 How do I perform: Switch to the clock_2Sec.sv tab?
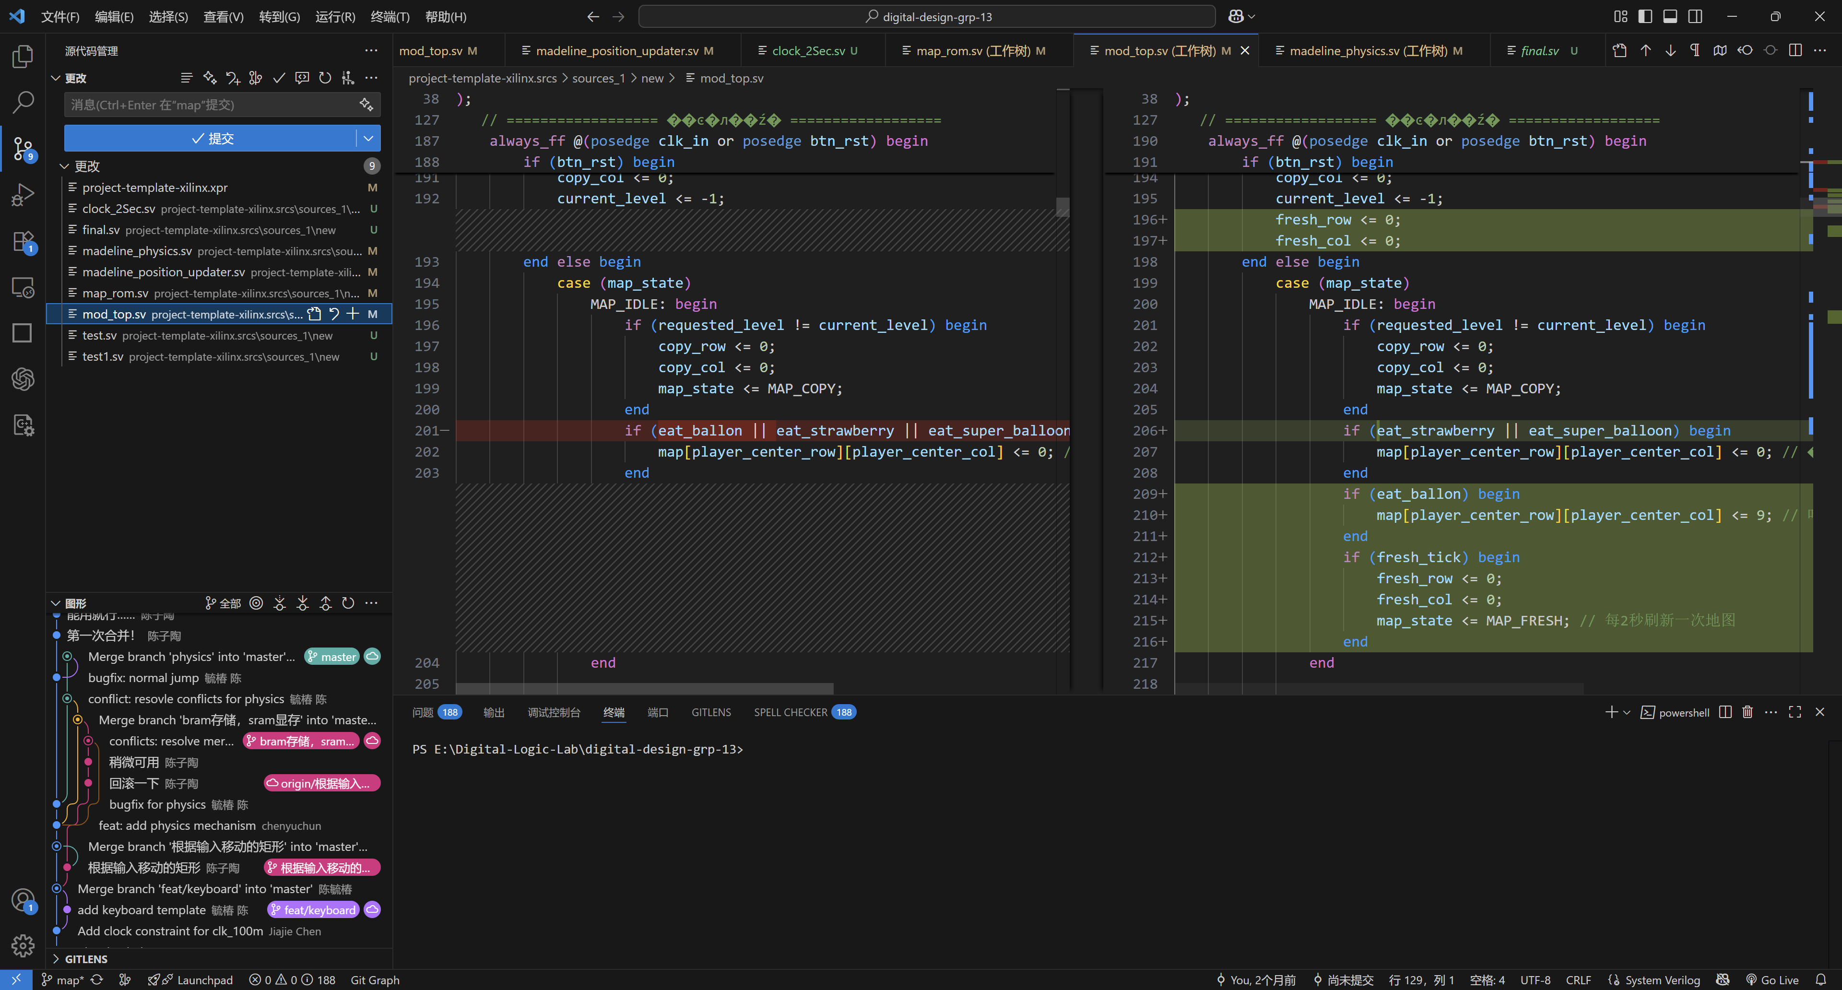coord(808,51)
